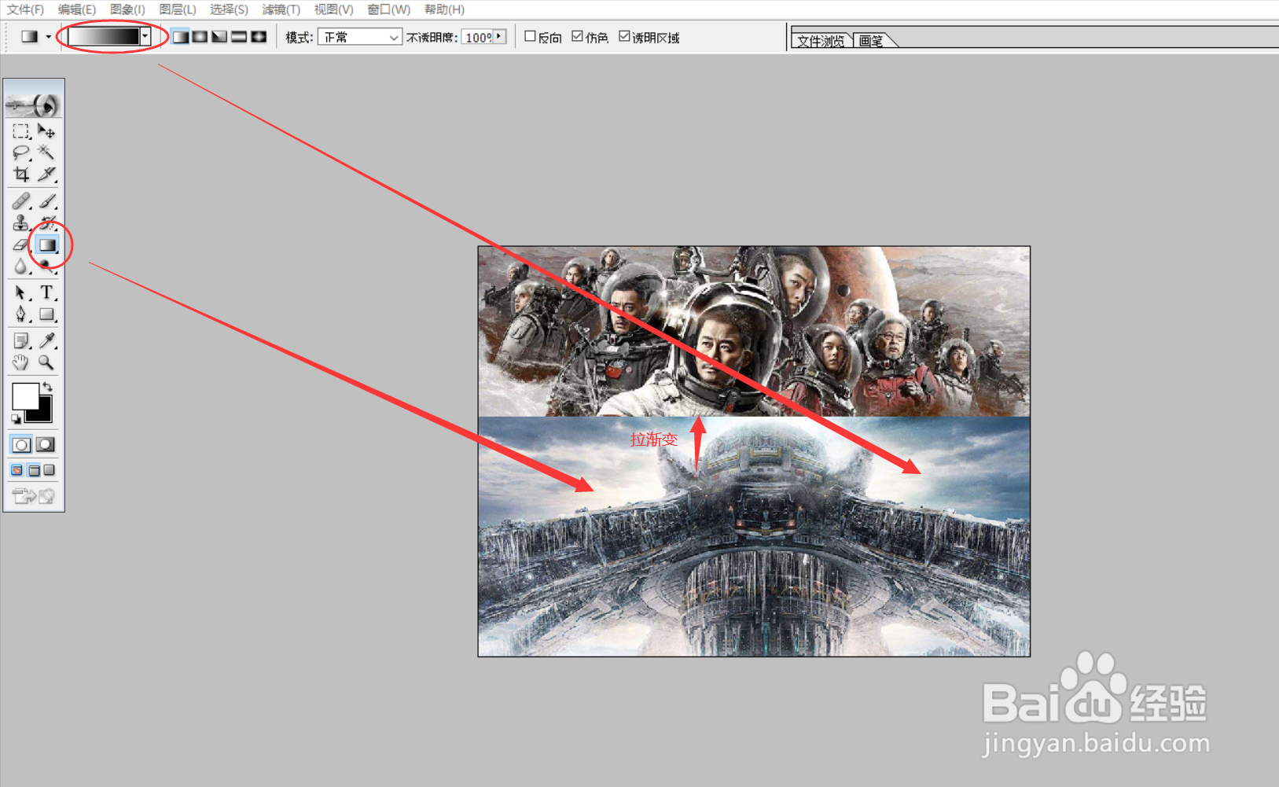
Task: Switch to standard edit mode
Action: [x=21, y=445]
